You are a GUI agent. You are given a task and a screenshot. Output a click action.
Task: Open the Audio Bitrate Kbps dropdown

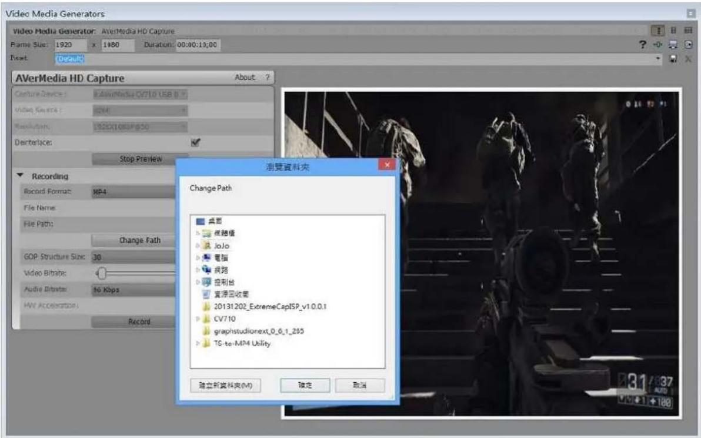pos(133,290)
